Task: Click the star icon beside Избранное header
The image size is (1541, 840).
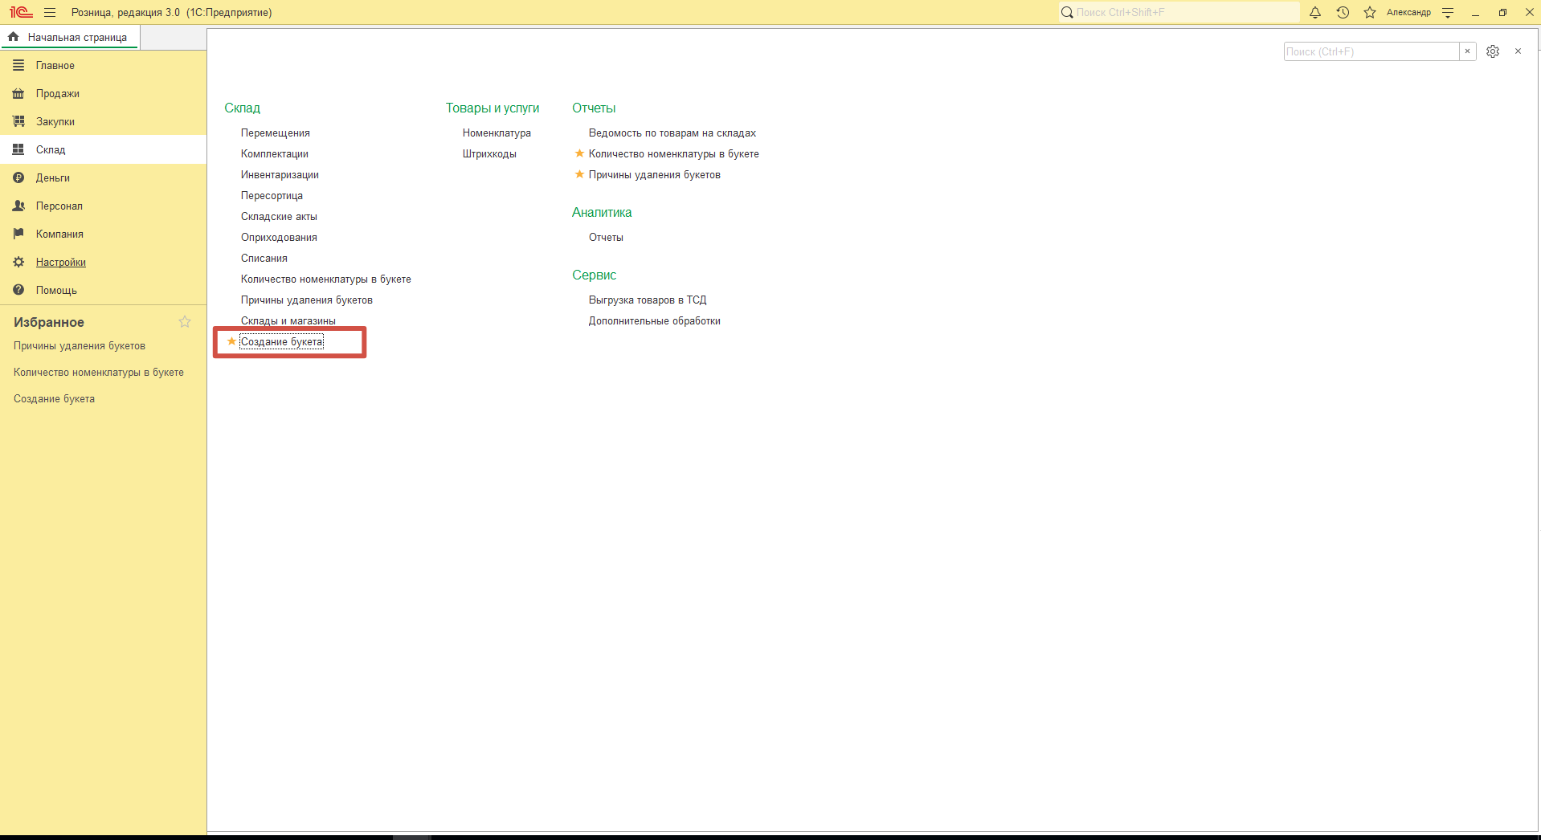Action: click(185, 322)
